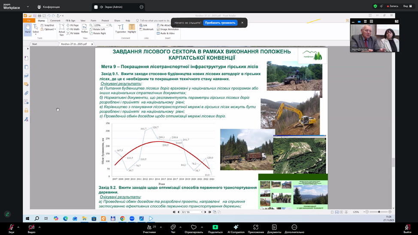
Task: Open the Чат chat panel
Action: (173, 227)
